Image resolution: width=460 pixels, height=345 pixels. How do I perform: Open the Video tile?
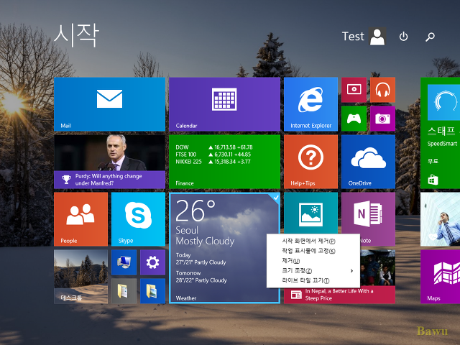coord(354,90)
